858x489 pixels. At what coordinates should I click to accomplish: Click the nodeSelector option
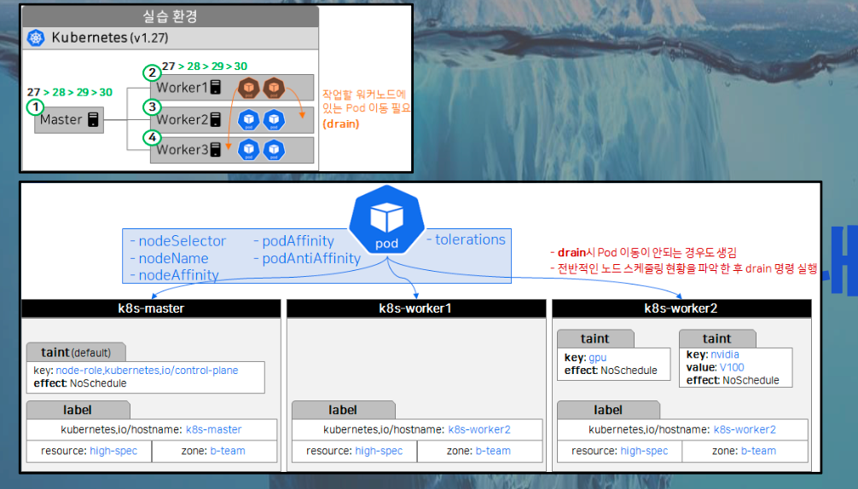point(178,241)
